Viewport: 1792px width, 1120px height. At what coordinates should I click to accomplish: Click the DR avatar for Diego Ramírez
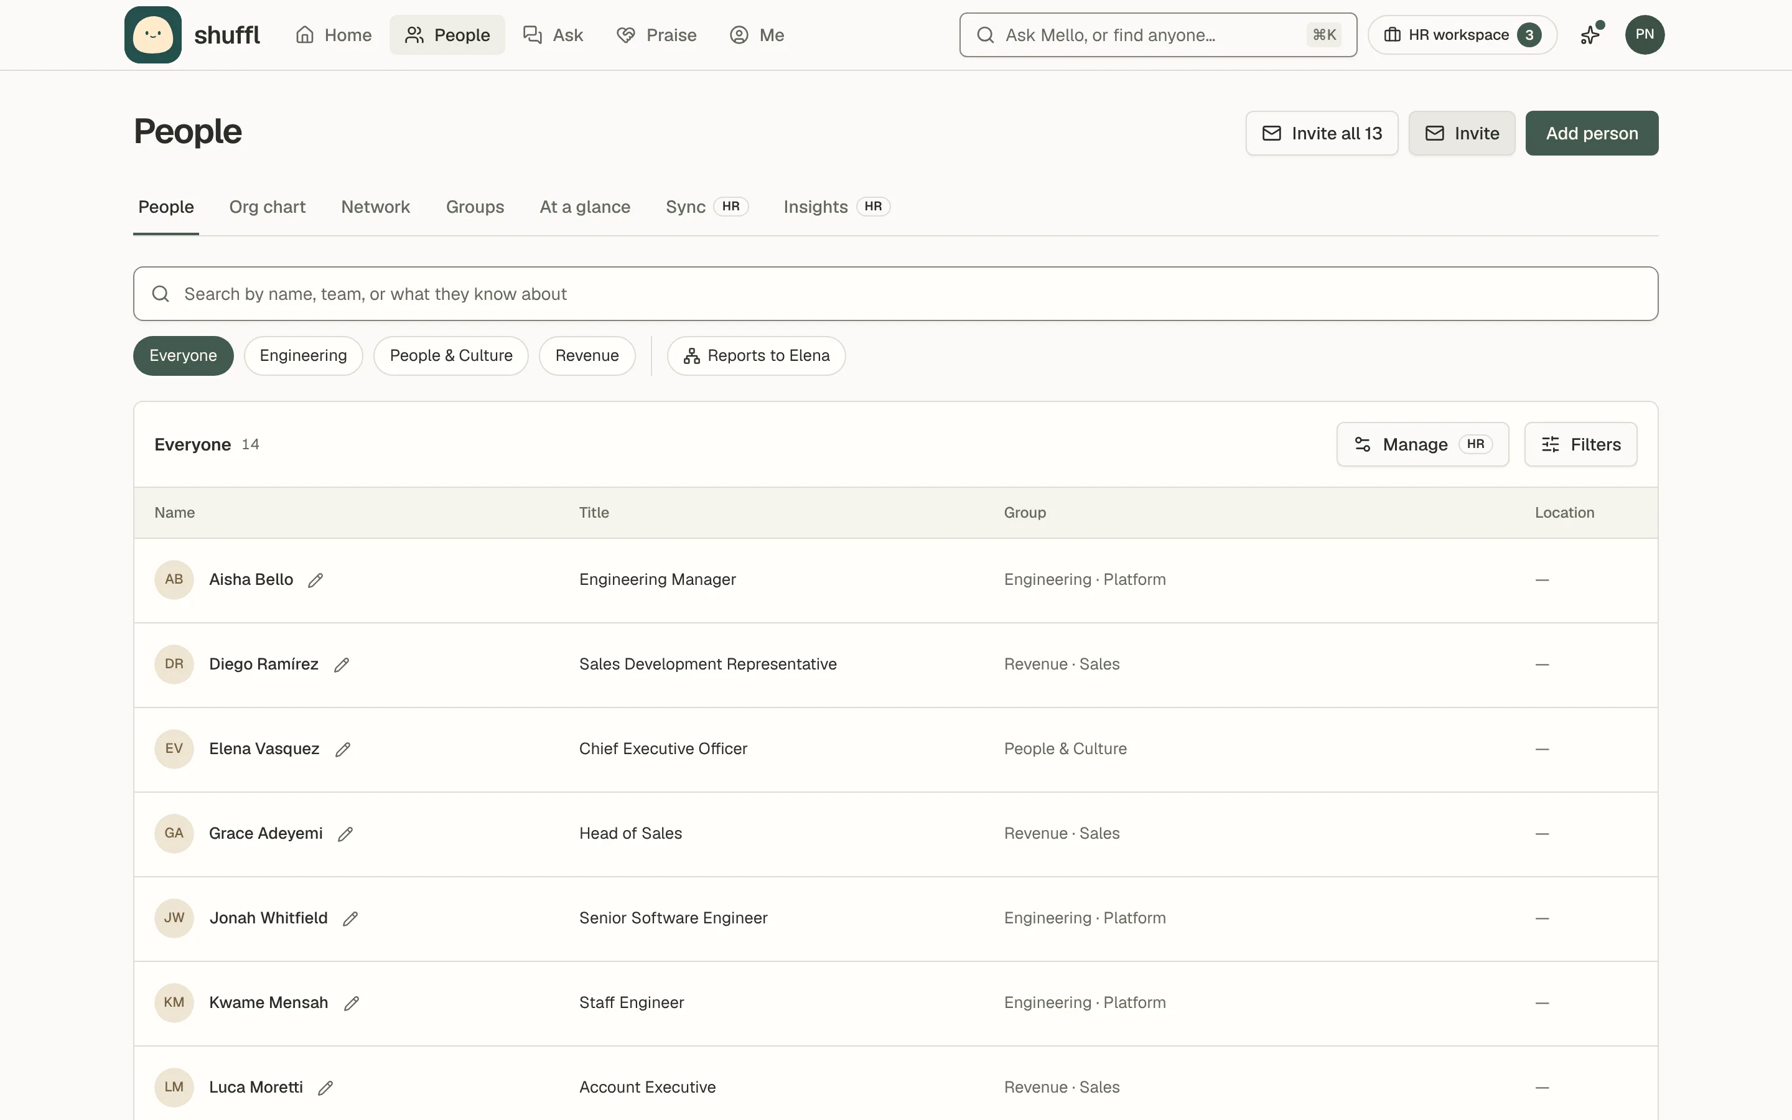[174, 664]
